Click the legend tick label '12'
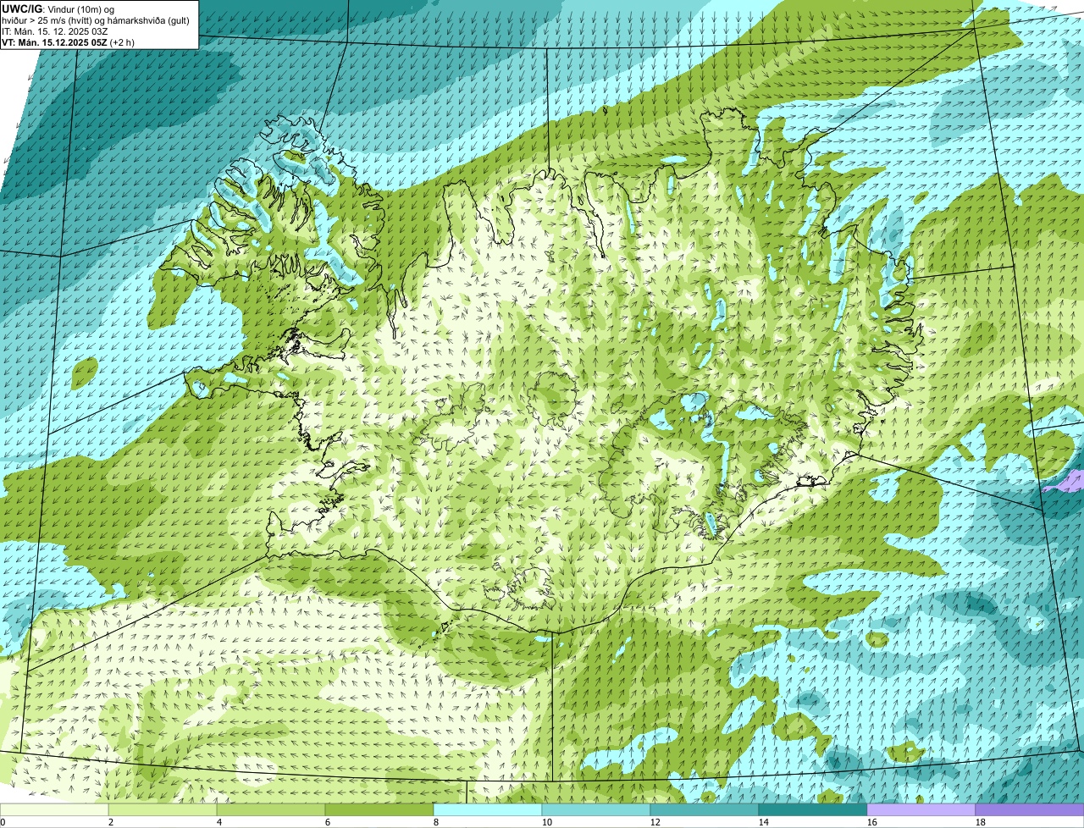 pos(655,822)
